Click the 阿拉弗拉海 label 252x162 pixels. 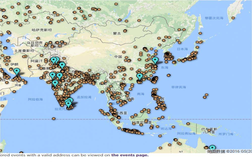point(186,133)
